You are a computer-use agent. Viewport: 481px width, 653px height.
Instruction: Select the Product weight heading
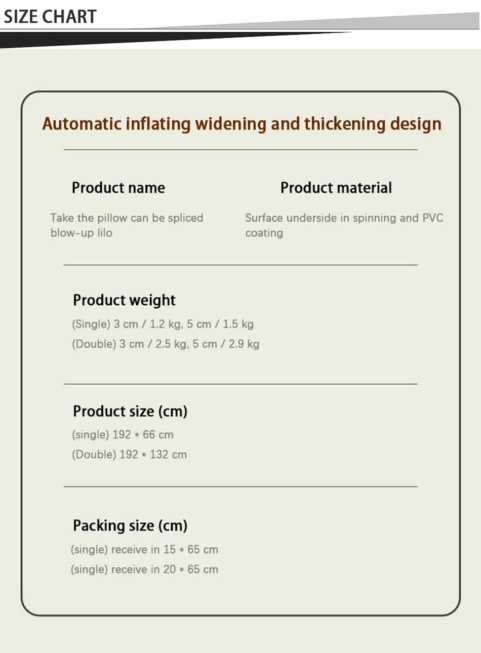pyautogui.click(x=124, y=300)
